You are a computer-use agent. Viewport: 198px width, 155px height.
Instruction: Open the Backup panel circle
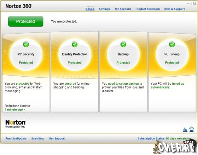(123, 55)
